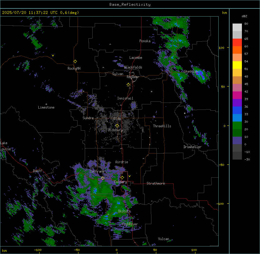
Task: Click the yellow V marker northwest of RockyMH
Action: (53, 56)
